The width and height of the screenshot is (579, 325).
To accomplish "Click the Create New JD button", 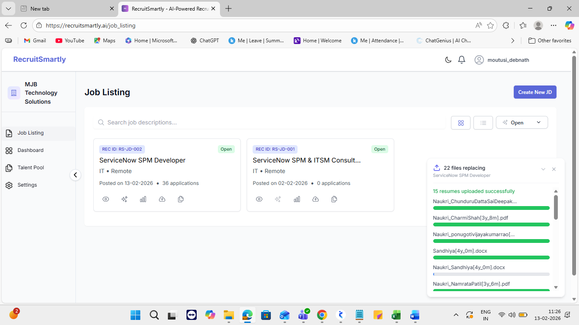I will click(x=535, y=92).
